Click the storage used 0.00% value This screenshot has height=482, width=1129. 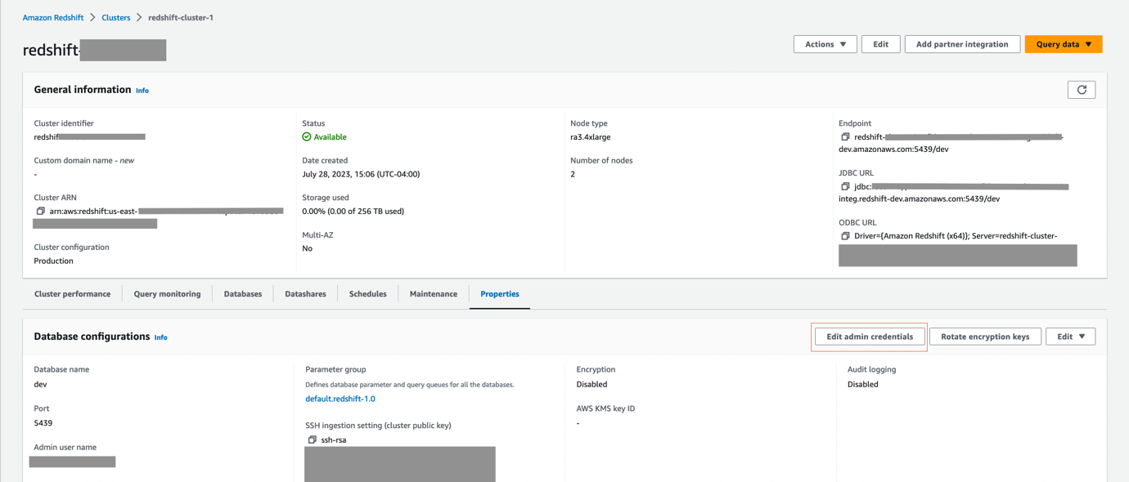click(x=353, y=211)
